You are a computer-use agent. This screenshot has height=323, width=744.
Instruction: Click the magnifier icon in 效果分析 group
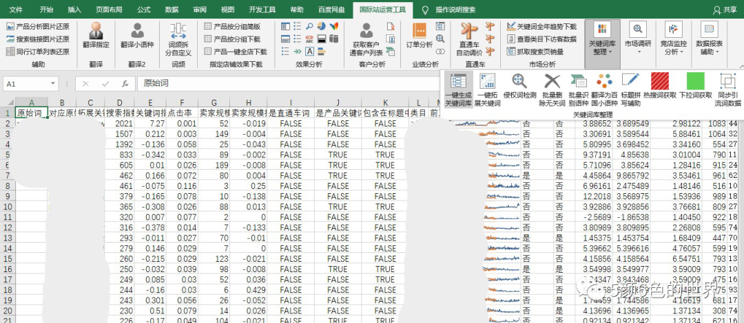[x=309, y=27]
